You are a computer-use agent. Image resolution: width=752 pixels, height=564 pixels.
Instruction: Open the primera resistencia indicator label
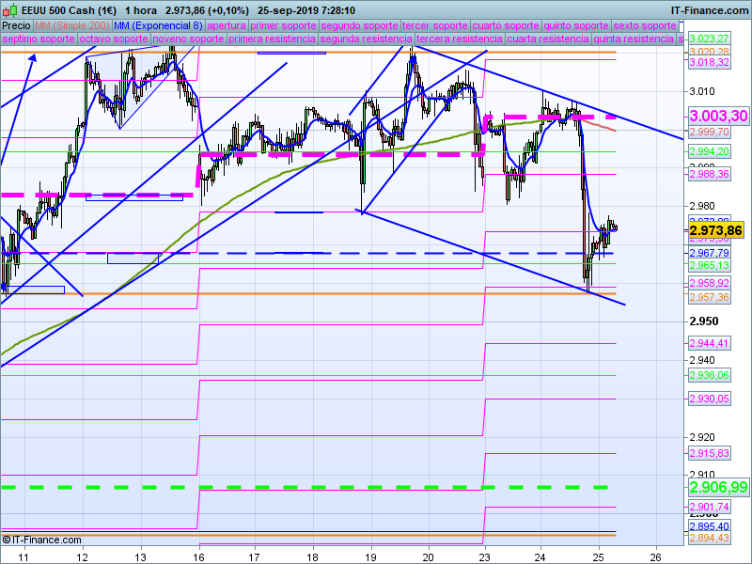(272, 39)
